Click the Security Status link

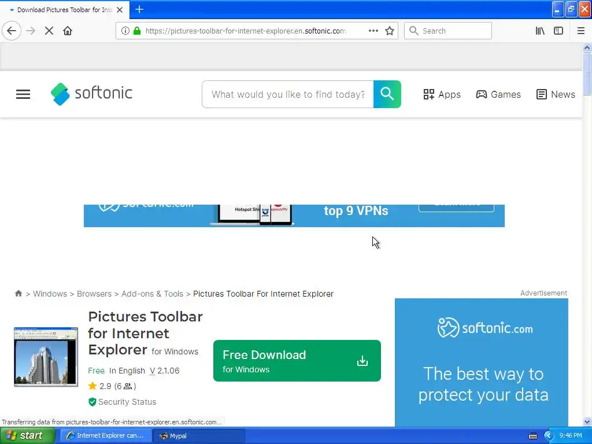tap(127, 402)
